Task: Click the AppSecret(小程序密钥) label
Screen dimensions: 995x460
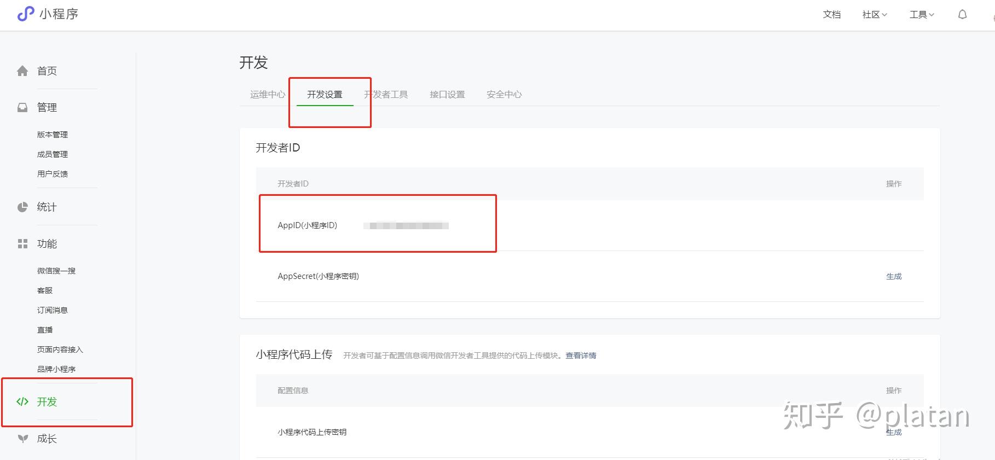Action: 319,276
